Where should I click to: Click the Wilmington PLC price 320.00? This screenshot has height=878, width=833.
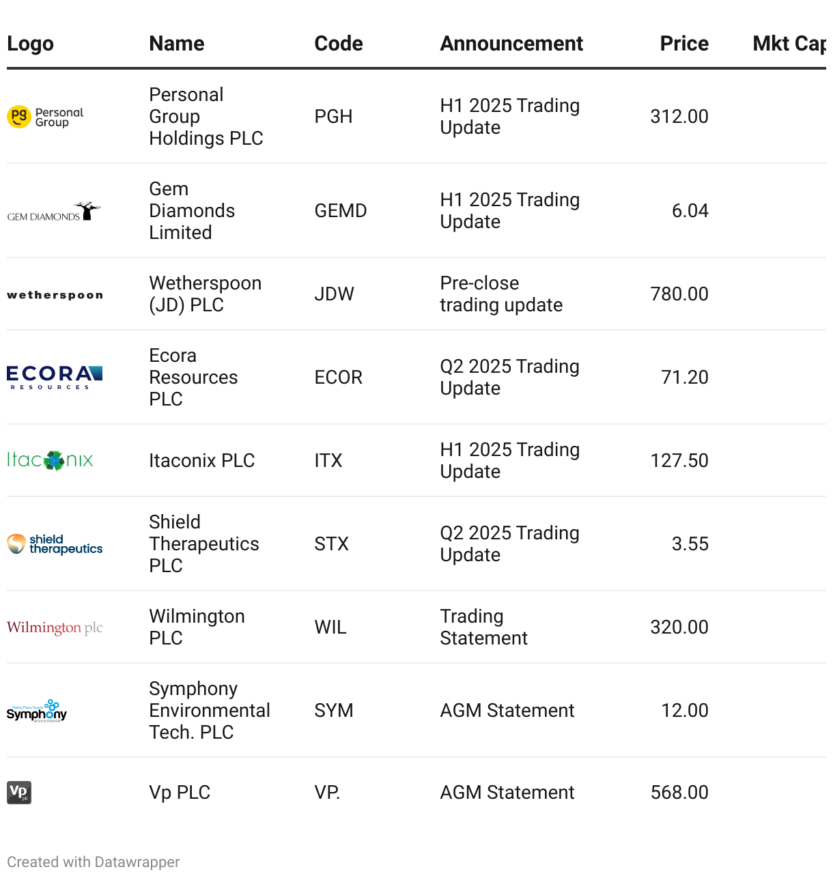(679, 627)
